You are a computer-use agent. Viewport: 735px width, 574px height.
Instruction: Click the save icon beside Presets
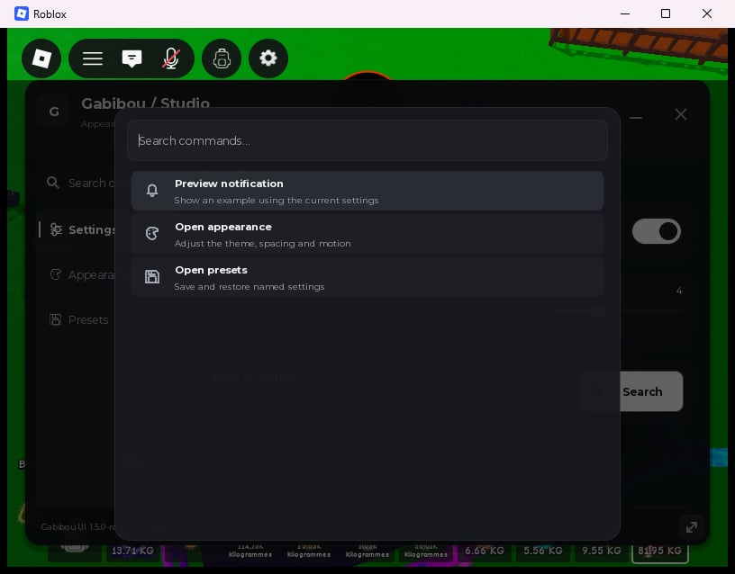click(55, 319)
